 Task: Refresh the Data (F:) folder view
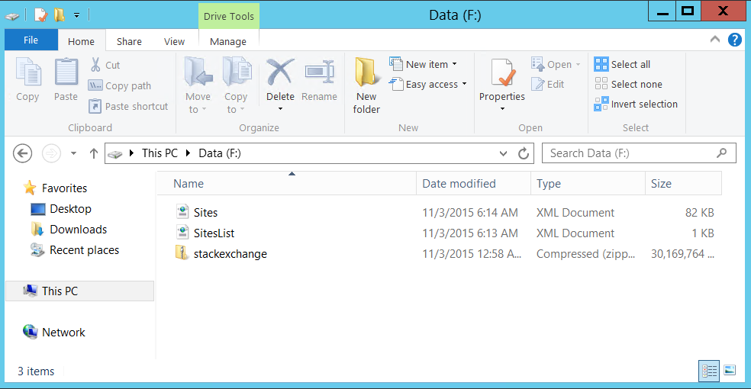pyautogui.click(x=524, y=153)
